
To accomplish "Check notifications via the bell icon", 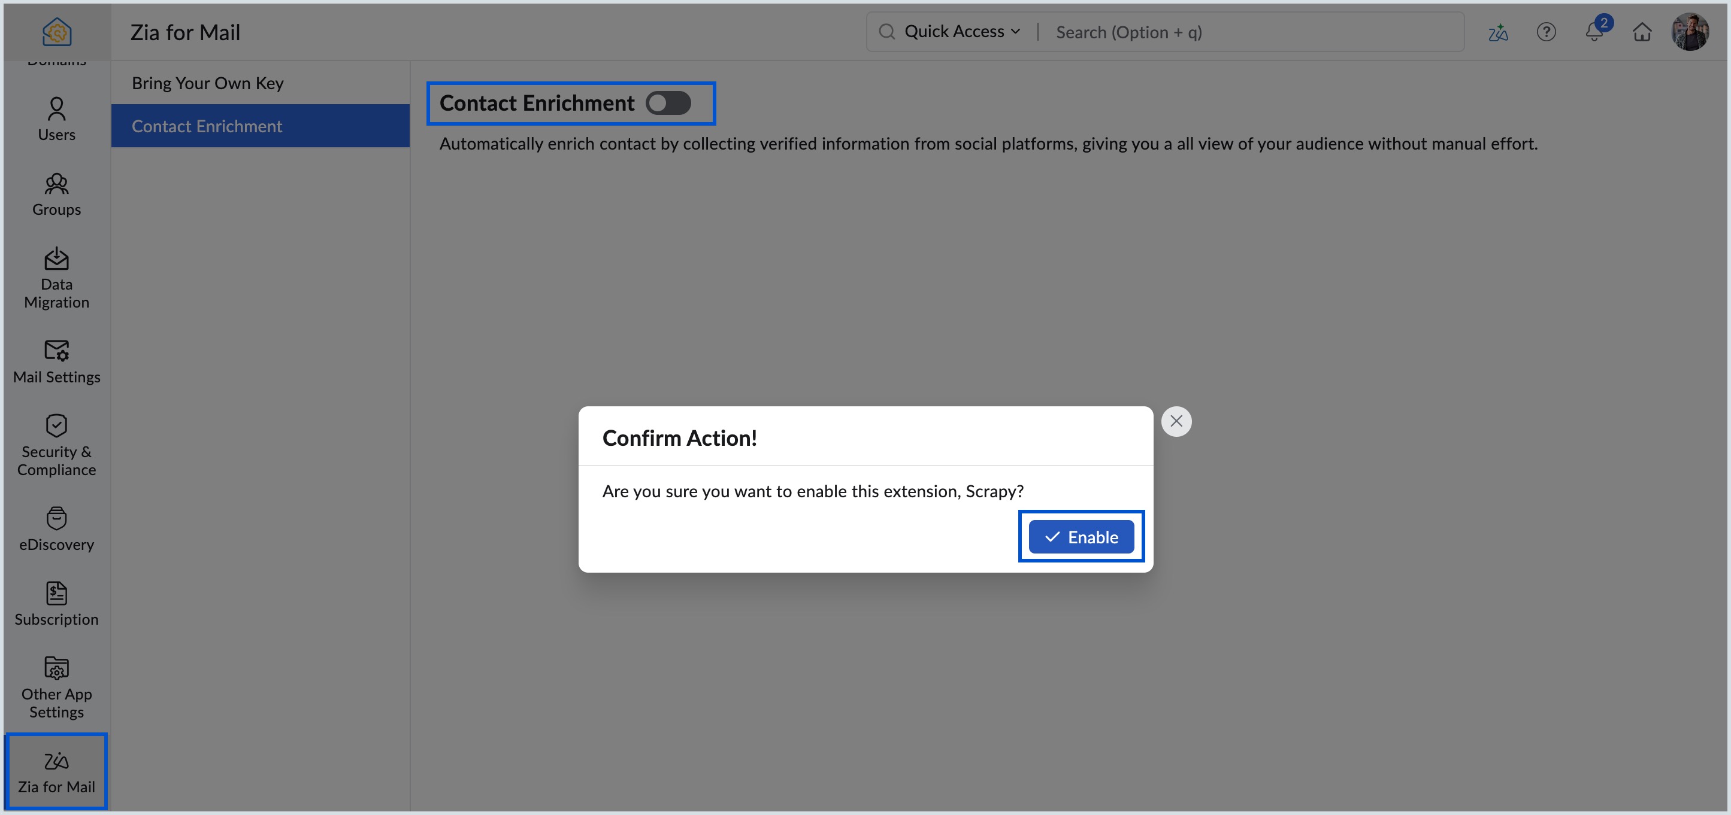I will (x=1593, y=32).
